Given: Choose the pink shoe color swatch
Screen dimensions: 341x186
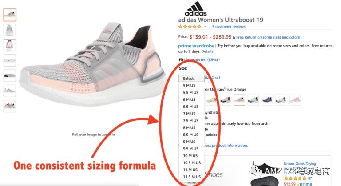Looking at the screenshot, I should coord(295,100).
